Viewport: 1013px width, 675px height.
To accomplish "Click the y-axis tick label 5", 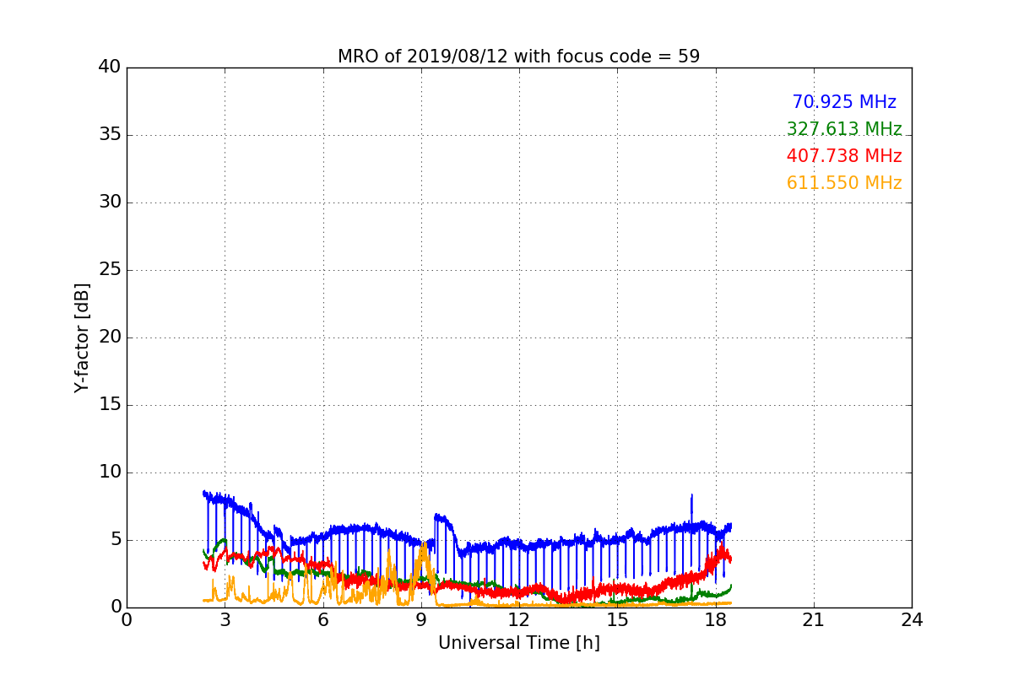I will (x=115, y=540).
